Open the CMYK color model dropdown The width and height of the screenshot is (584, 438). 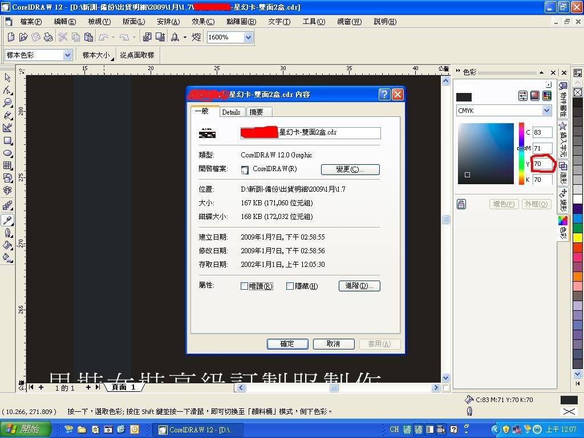[x=546, y=111]
